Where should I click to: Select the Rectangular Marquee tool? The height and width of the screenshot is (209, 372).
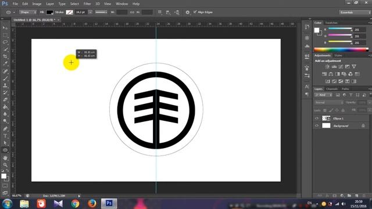click(5, 35)
